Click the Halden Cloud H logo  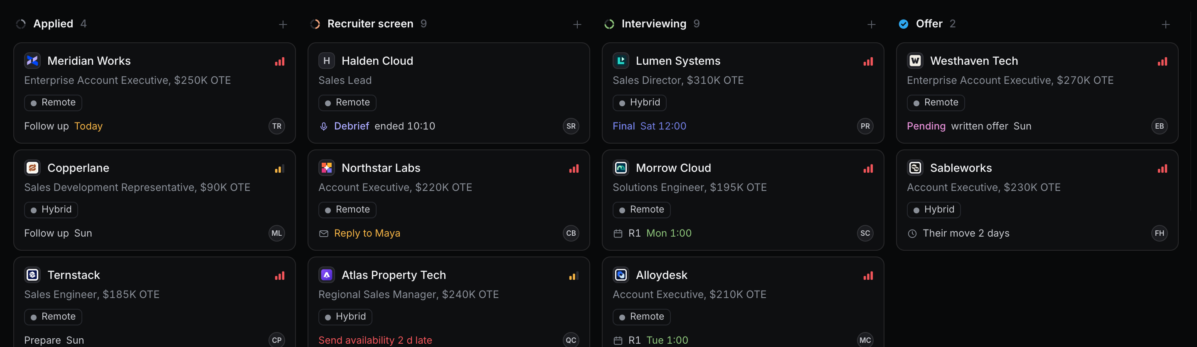click(x=327, y=61)
